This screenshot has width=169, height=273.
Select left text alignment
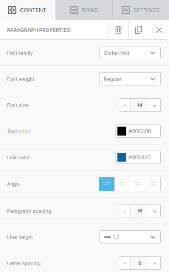click(x=107, y=184)
